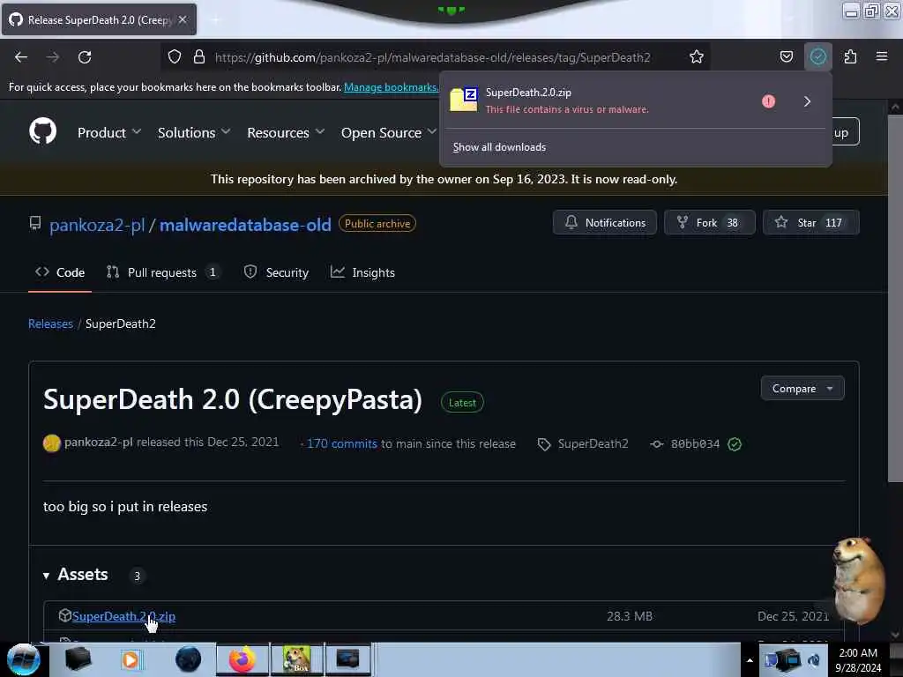Click the repository icon beside pankoza2-pl
903x677 pixels.
click(x=35, y=223)
